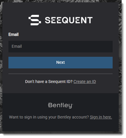Click empty area between Create an ID and footer
The image size is (126, 138).
point(60,89)
